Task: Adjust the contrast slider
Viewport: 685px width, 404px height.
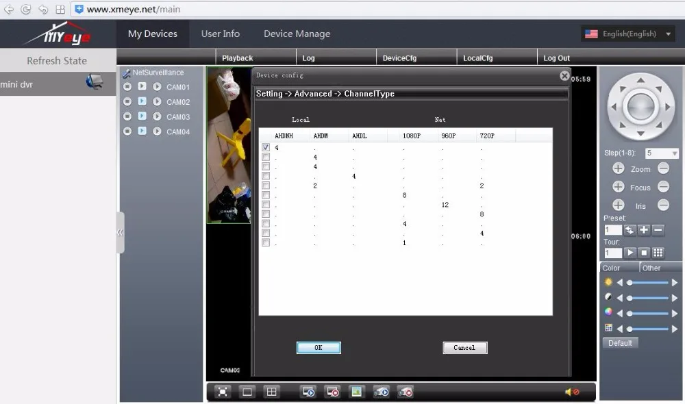Action: 647,298
